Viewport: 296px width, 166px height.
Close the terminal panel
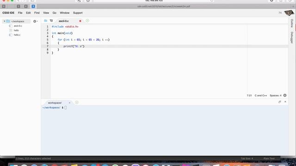285,102
